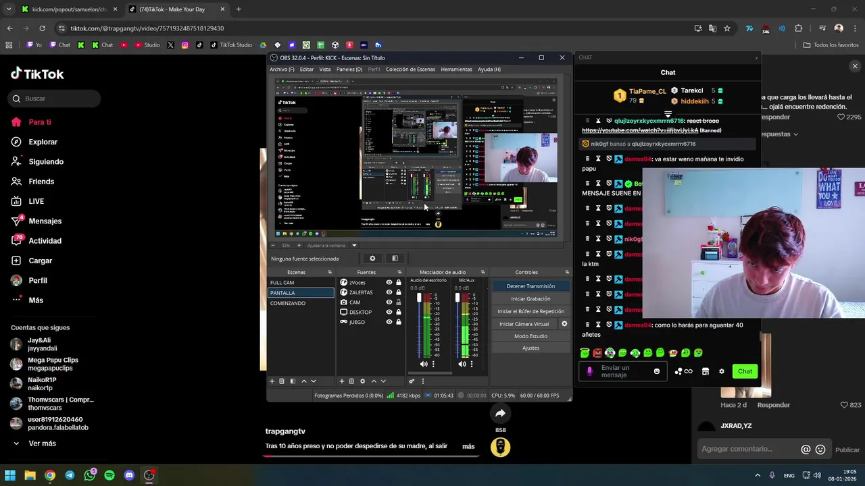This screenshot has width=865, height=486.
Task: Send message with green Chat button
Action: click(745, 371)
